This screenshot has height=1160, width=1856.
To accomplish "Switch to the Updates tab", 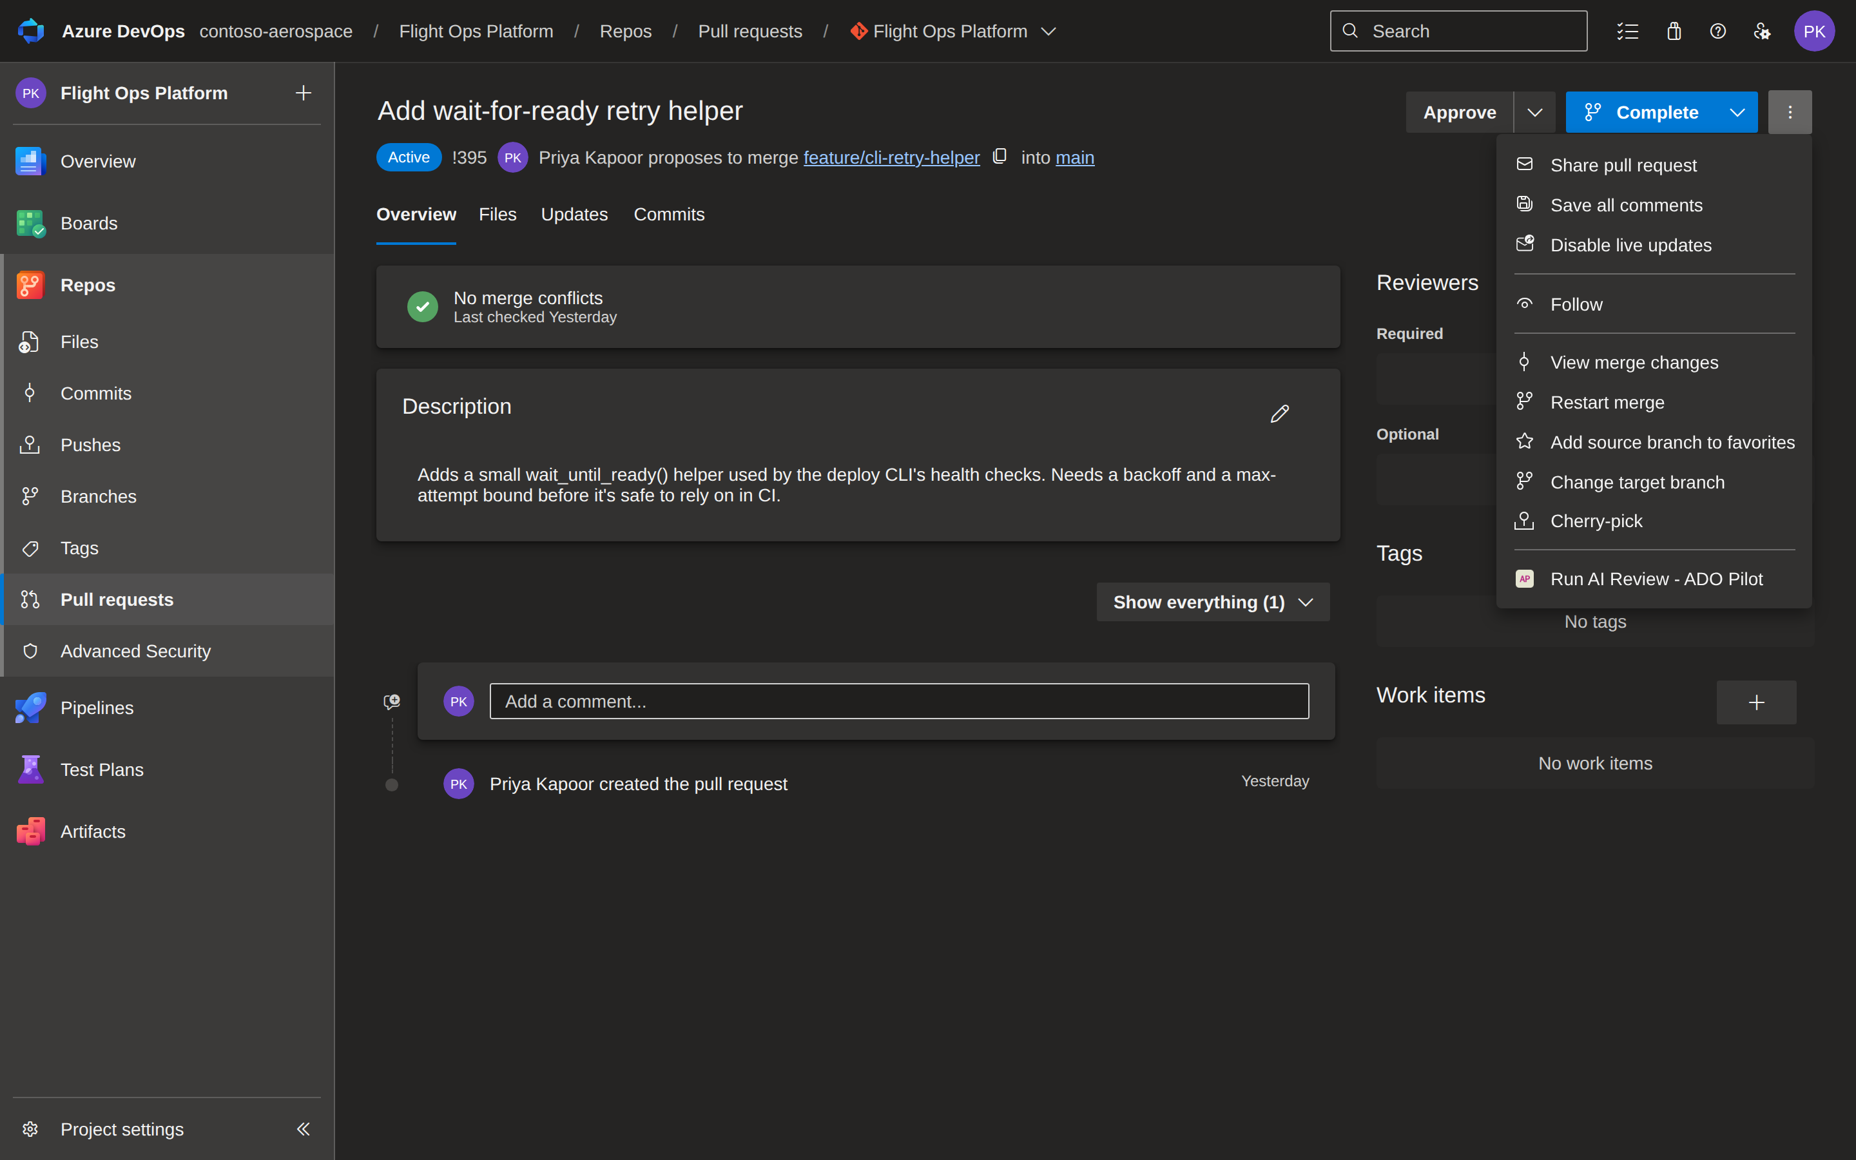I will click(x=574, y=214).
